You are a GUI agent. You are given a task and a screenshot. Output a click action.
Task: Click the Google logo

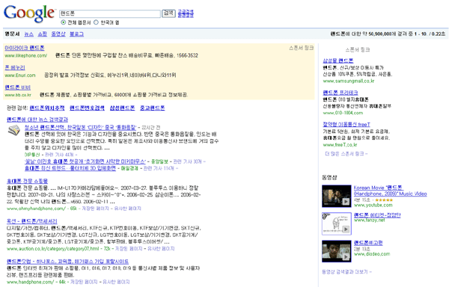[28, 13]
